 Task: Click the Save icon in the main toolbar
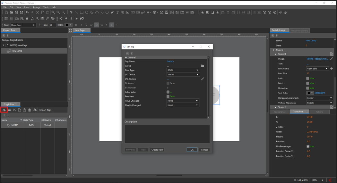(x=16, y=12)
